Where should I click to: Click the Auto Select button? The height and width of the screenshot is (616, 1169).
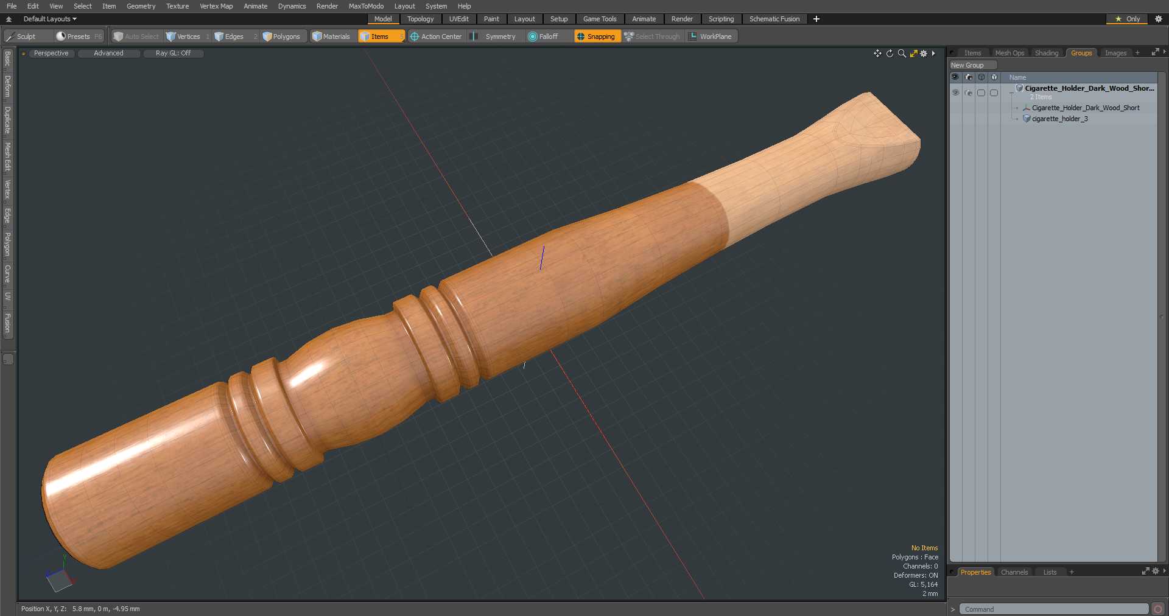click(136, 37)
